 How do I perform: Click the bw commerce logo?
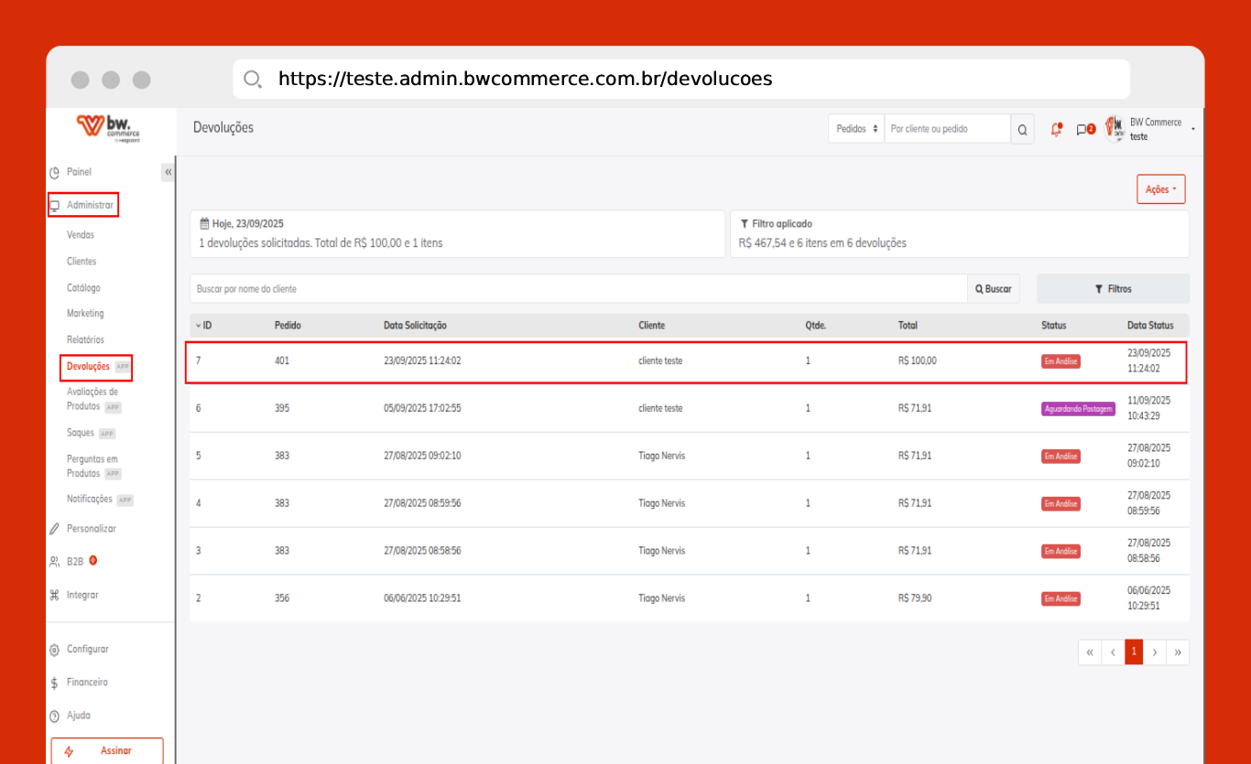[109, 126]
